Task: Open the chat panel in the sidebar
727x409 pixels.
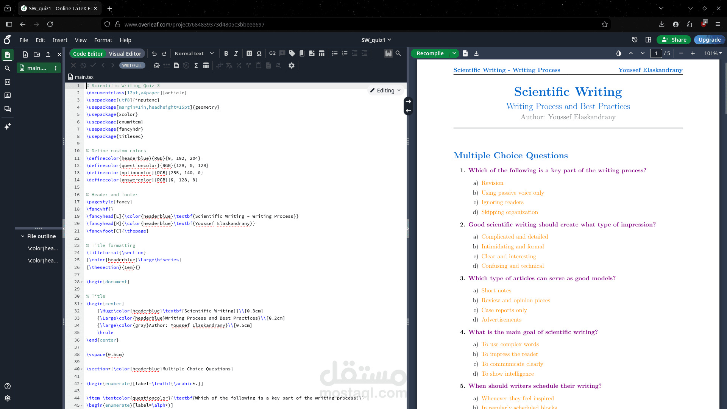Action: (7, 109)
